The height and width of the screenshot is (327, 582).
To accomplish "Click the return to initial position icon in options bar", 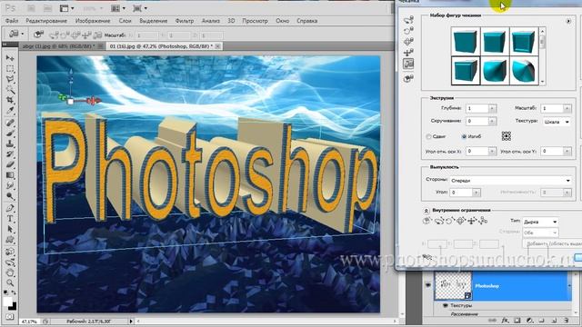I will pyautogui.click(x=38, y=35).
